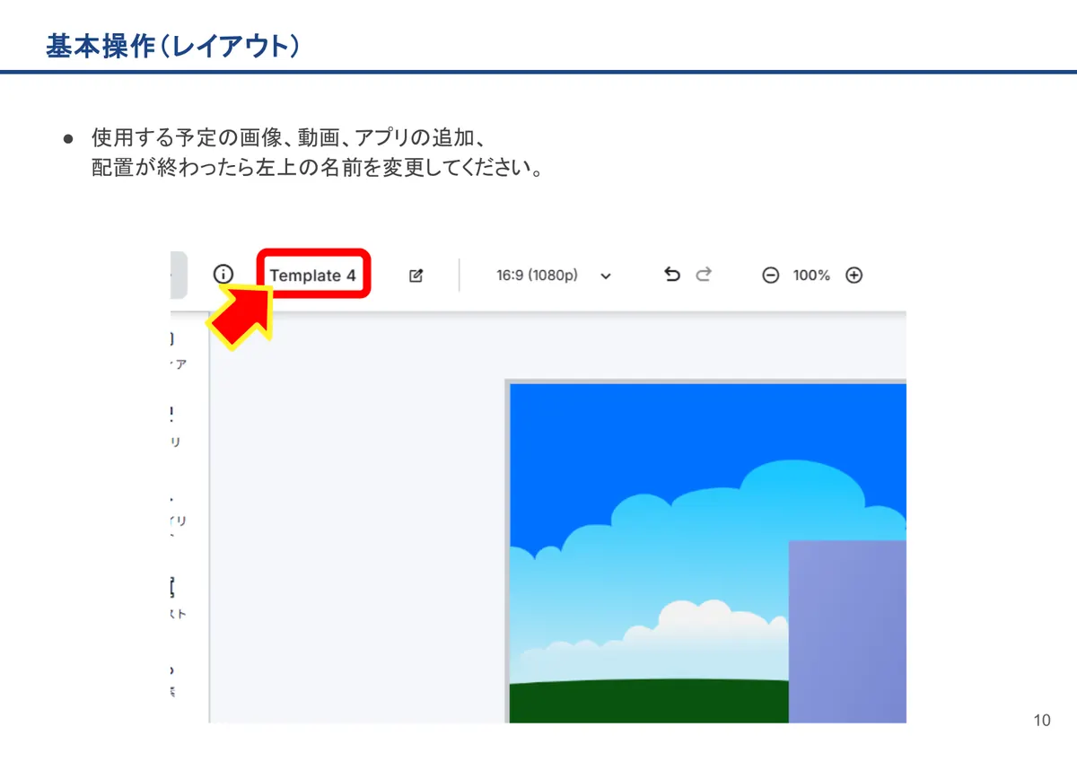Zoom in with the plus icon
This screenshot has height=762, width=1077.
click(854, 276)
